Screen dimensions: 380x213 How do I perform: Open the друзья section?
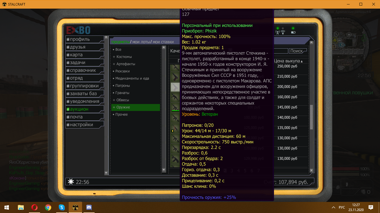[85, 47]
